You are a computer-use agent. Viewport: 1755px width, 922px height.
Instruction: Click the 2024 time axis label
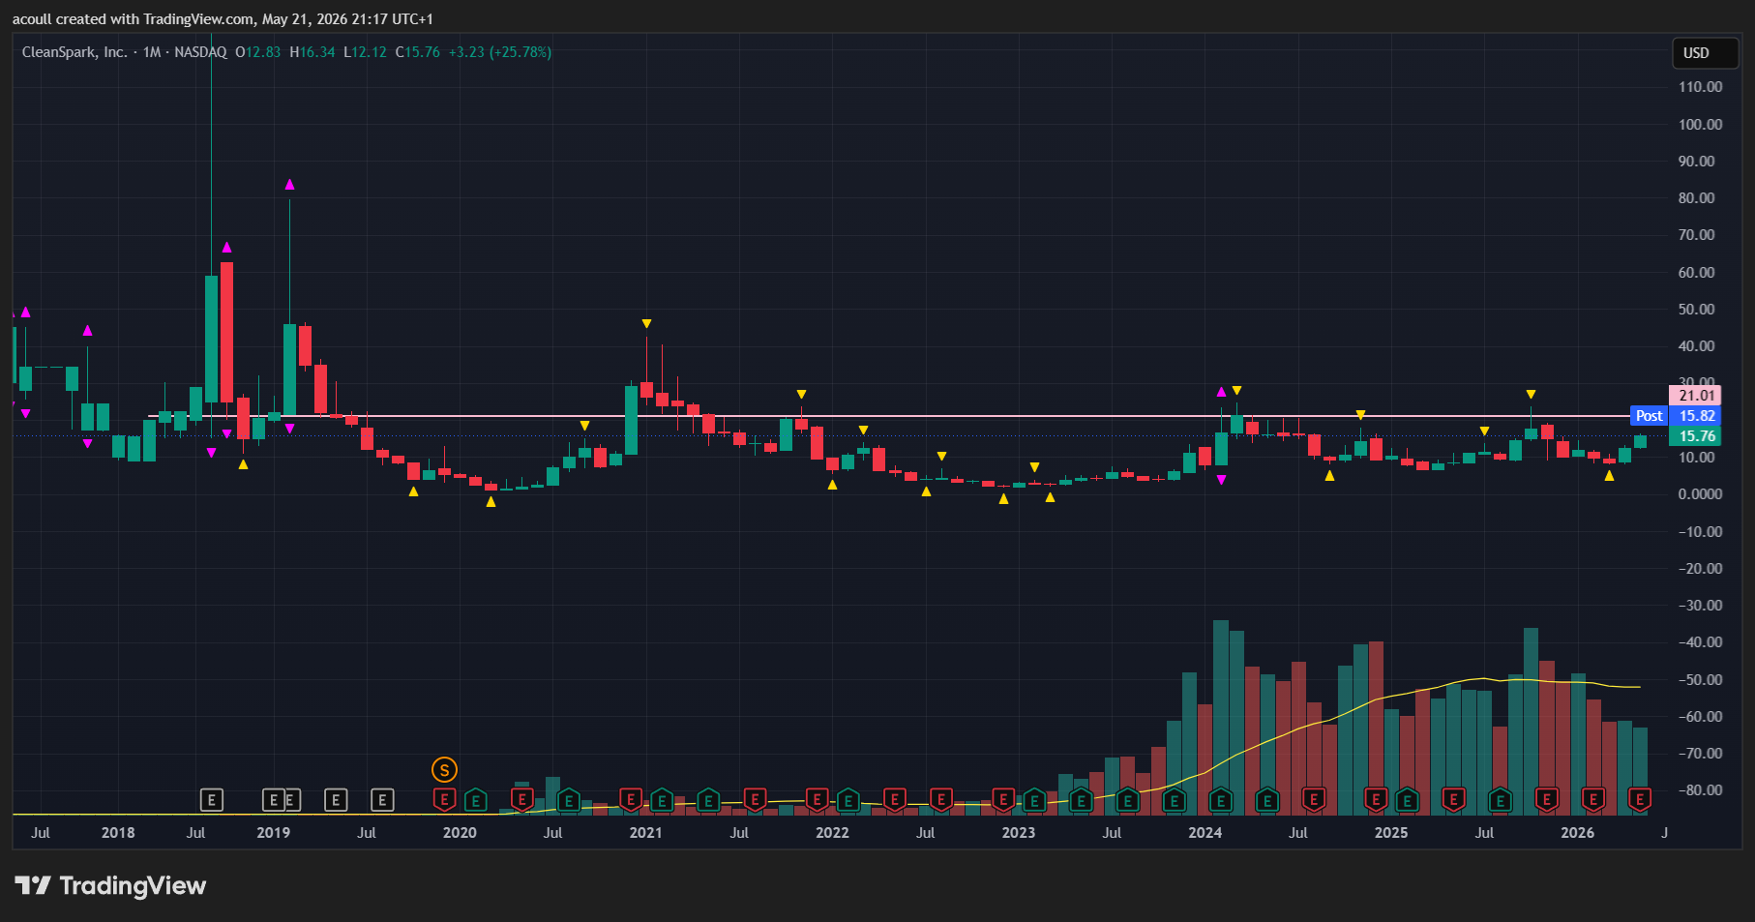(x=1205, y=833)
